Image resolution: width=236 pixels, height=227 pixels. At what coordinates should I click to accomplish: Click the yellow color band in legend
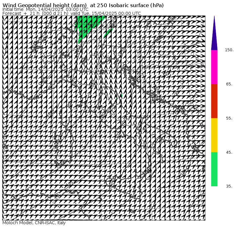click(214, 135)
